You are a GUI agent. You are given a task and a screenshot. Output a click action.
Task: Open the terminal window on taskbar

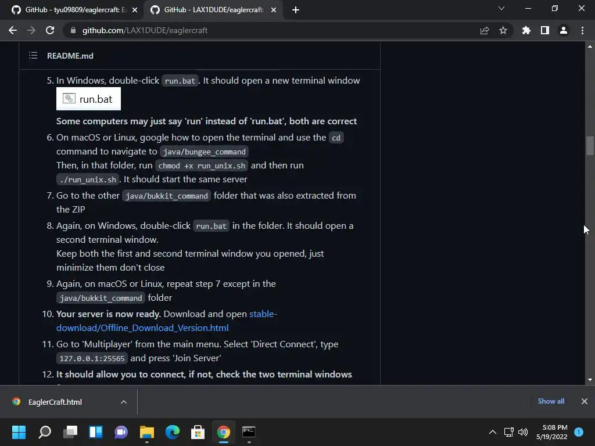pyautogui.click(x=249, y=432)
